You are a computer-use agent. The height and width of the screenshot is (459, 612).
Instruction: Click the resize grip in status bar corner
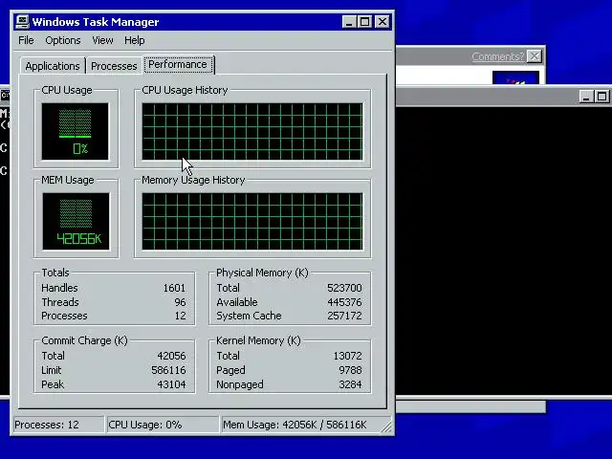click(386, 427)
